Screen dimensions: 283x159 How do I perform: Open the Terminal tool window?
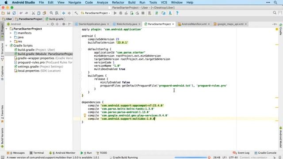37,153
